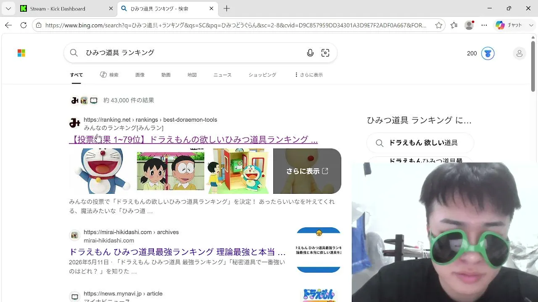
Task: Add this page to favorites star
Action: [x=439, y=25]
